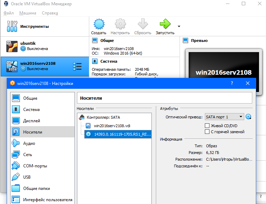Click the Носители disk icon in sidebar

tap(16, 132)
